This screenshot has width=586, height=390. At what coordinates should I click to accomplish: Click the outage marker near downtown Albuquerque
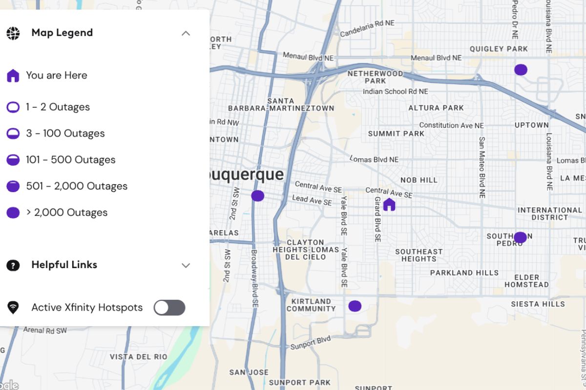click(257, 195)
